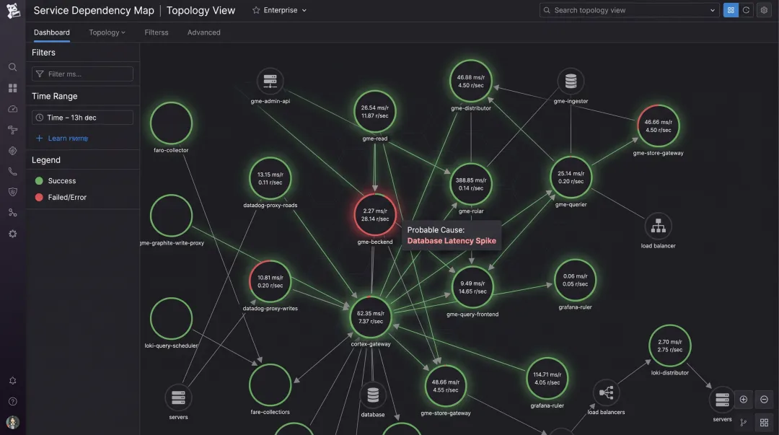The image size is (779, 435).
Task: Zoom out with the minus button
Action: [764, 399]
